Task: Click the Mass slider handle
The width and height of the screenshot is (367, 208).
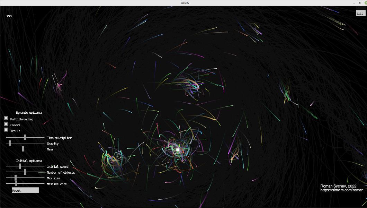Action: pos(23,149)
